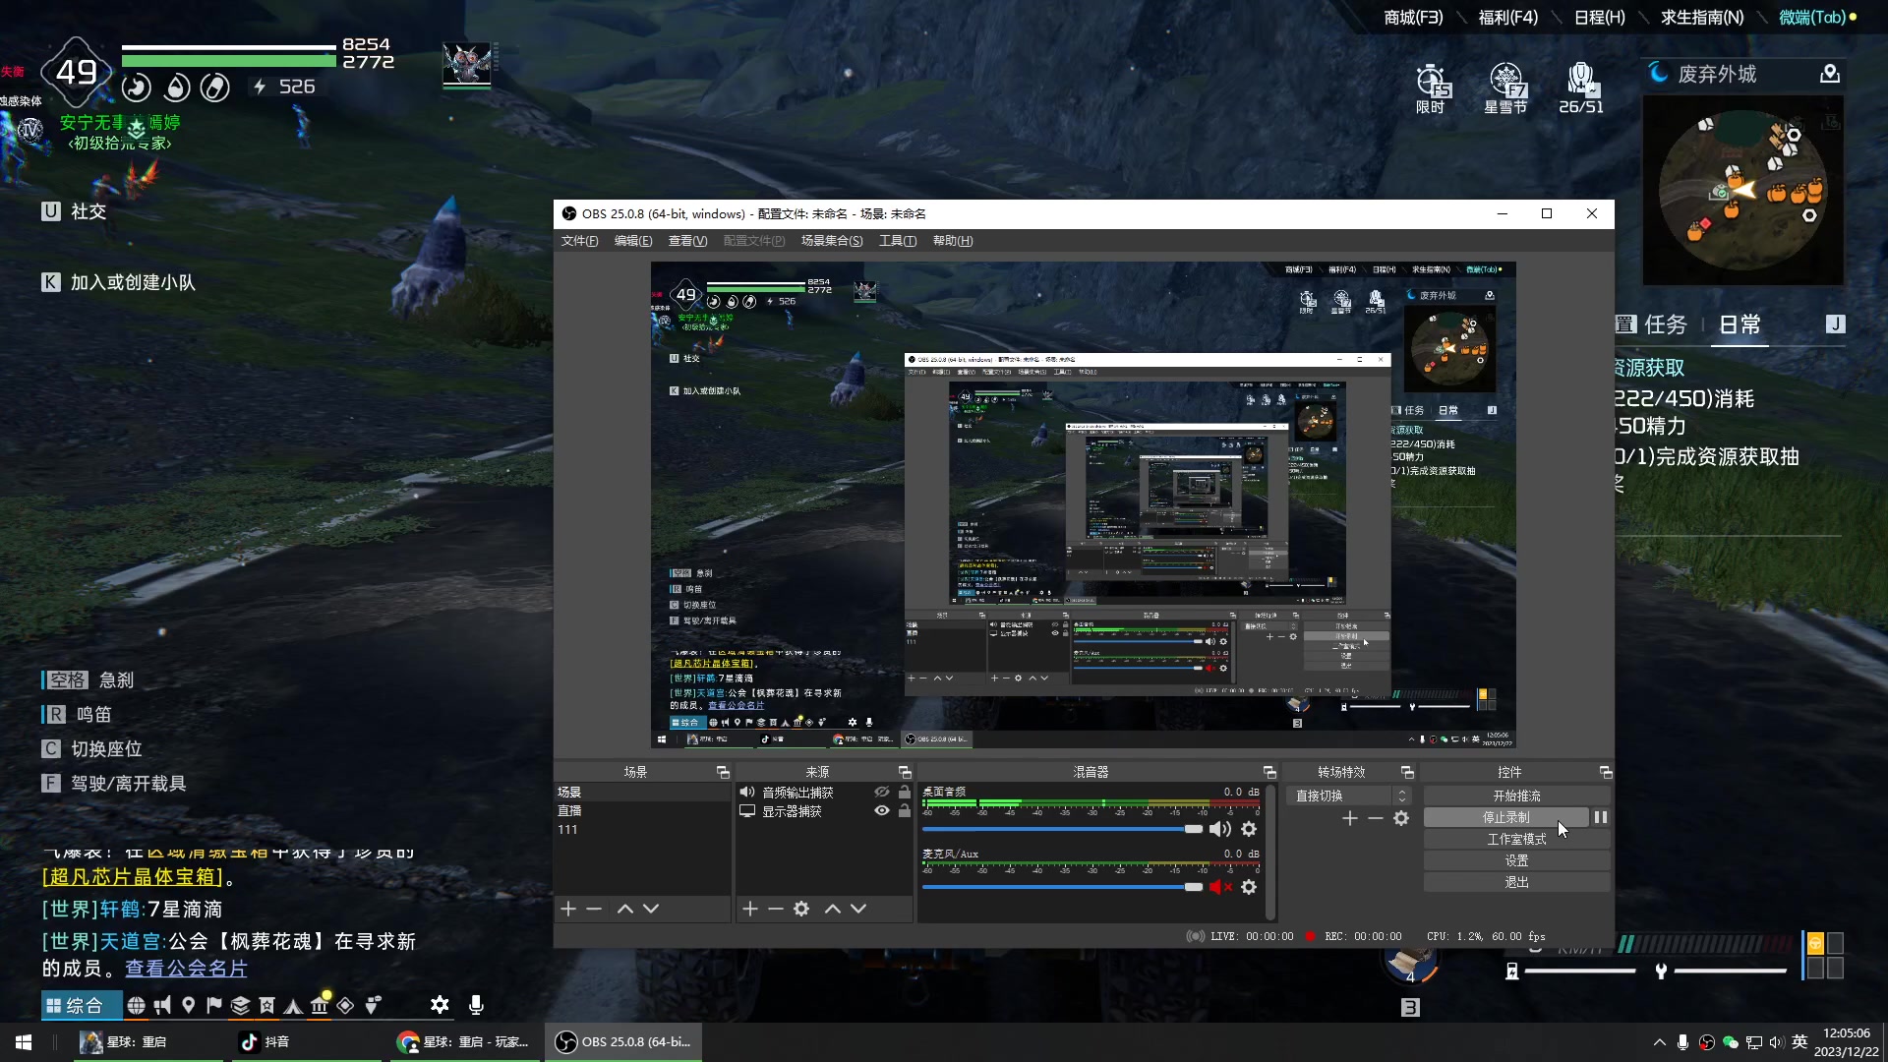Add a new source with the plus icon

pyautogui.click(x=750, y=909)
